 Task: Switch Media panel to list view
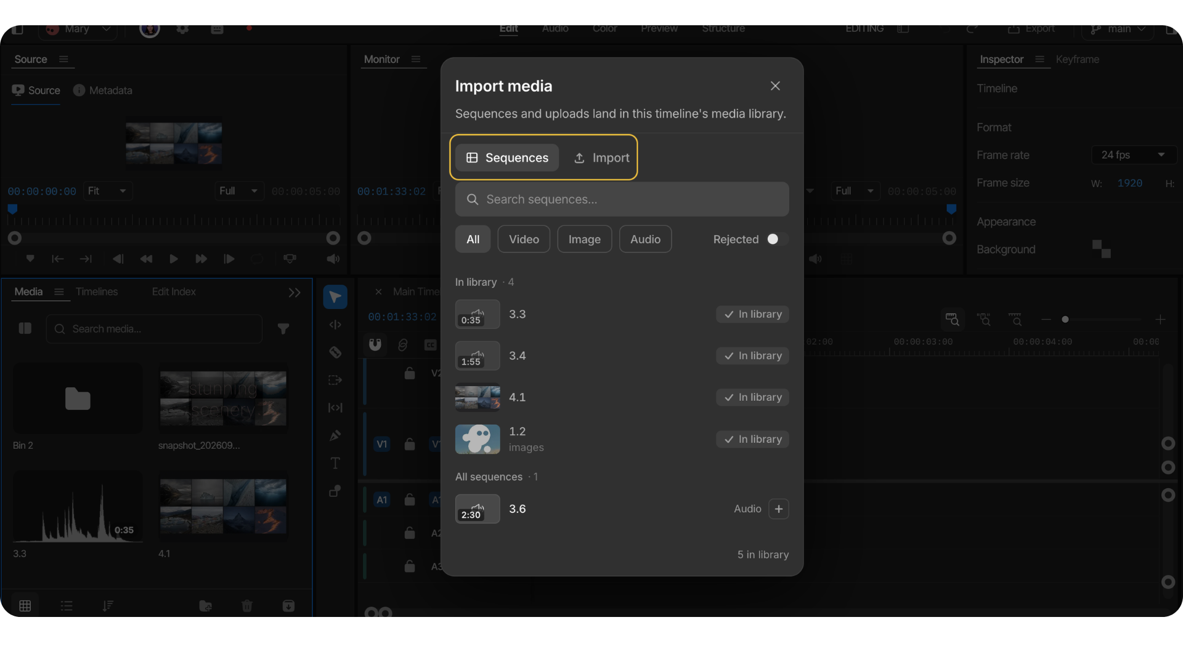pos(67,606)
